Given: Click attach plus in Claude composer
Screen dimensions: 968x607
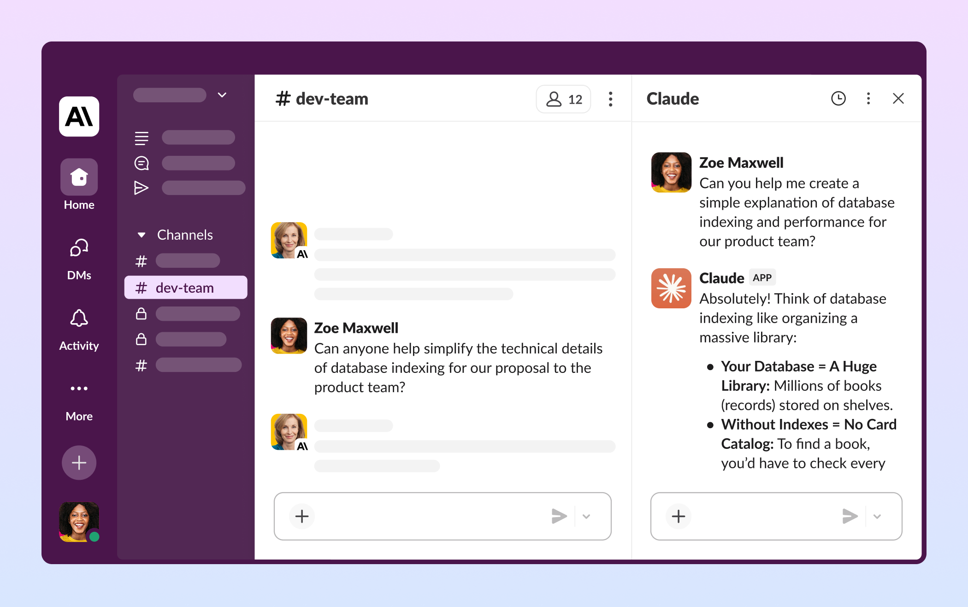Looking at the screenshot, I should click(x=678, y=516).
